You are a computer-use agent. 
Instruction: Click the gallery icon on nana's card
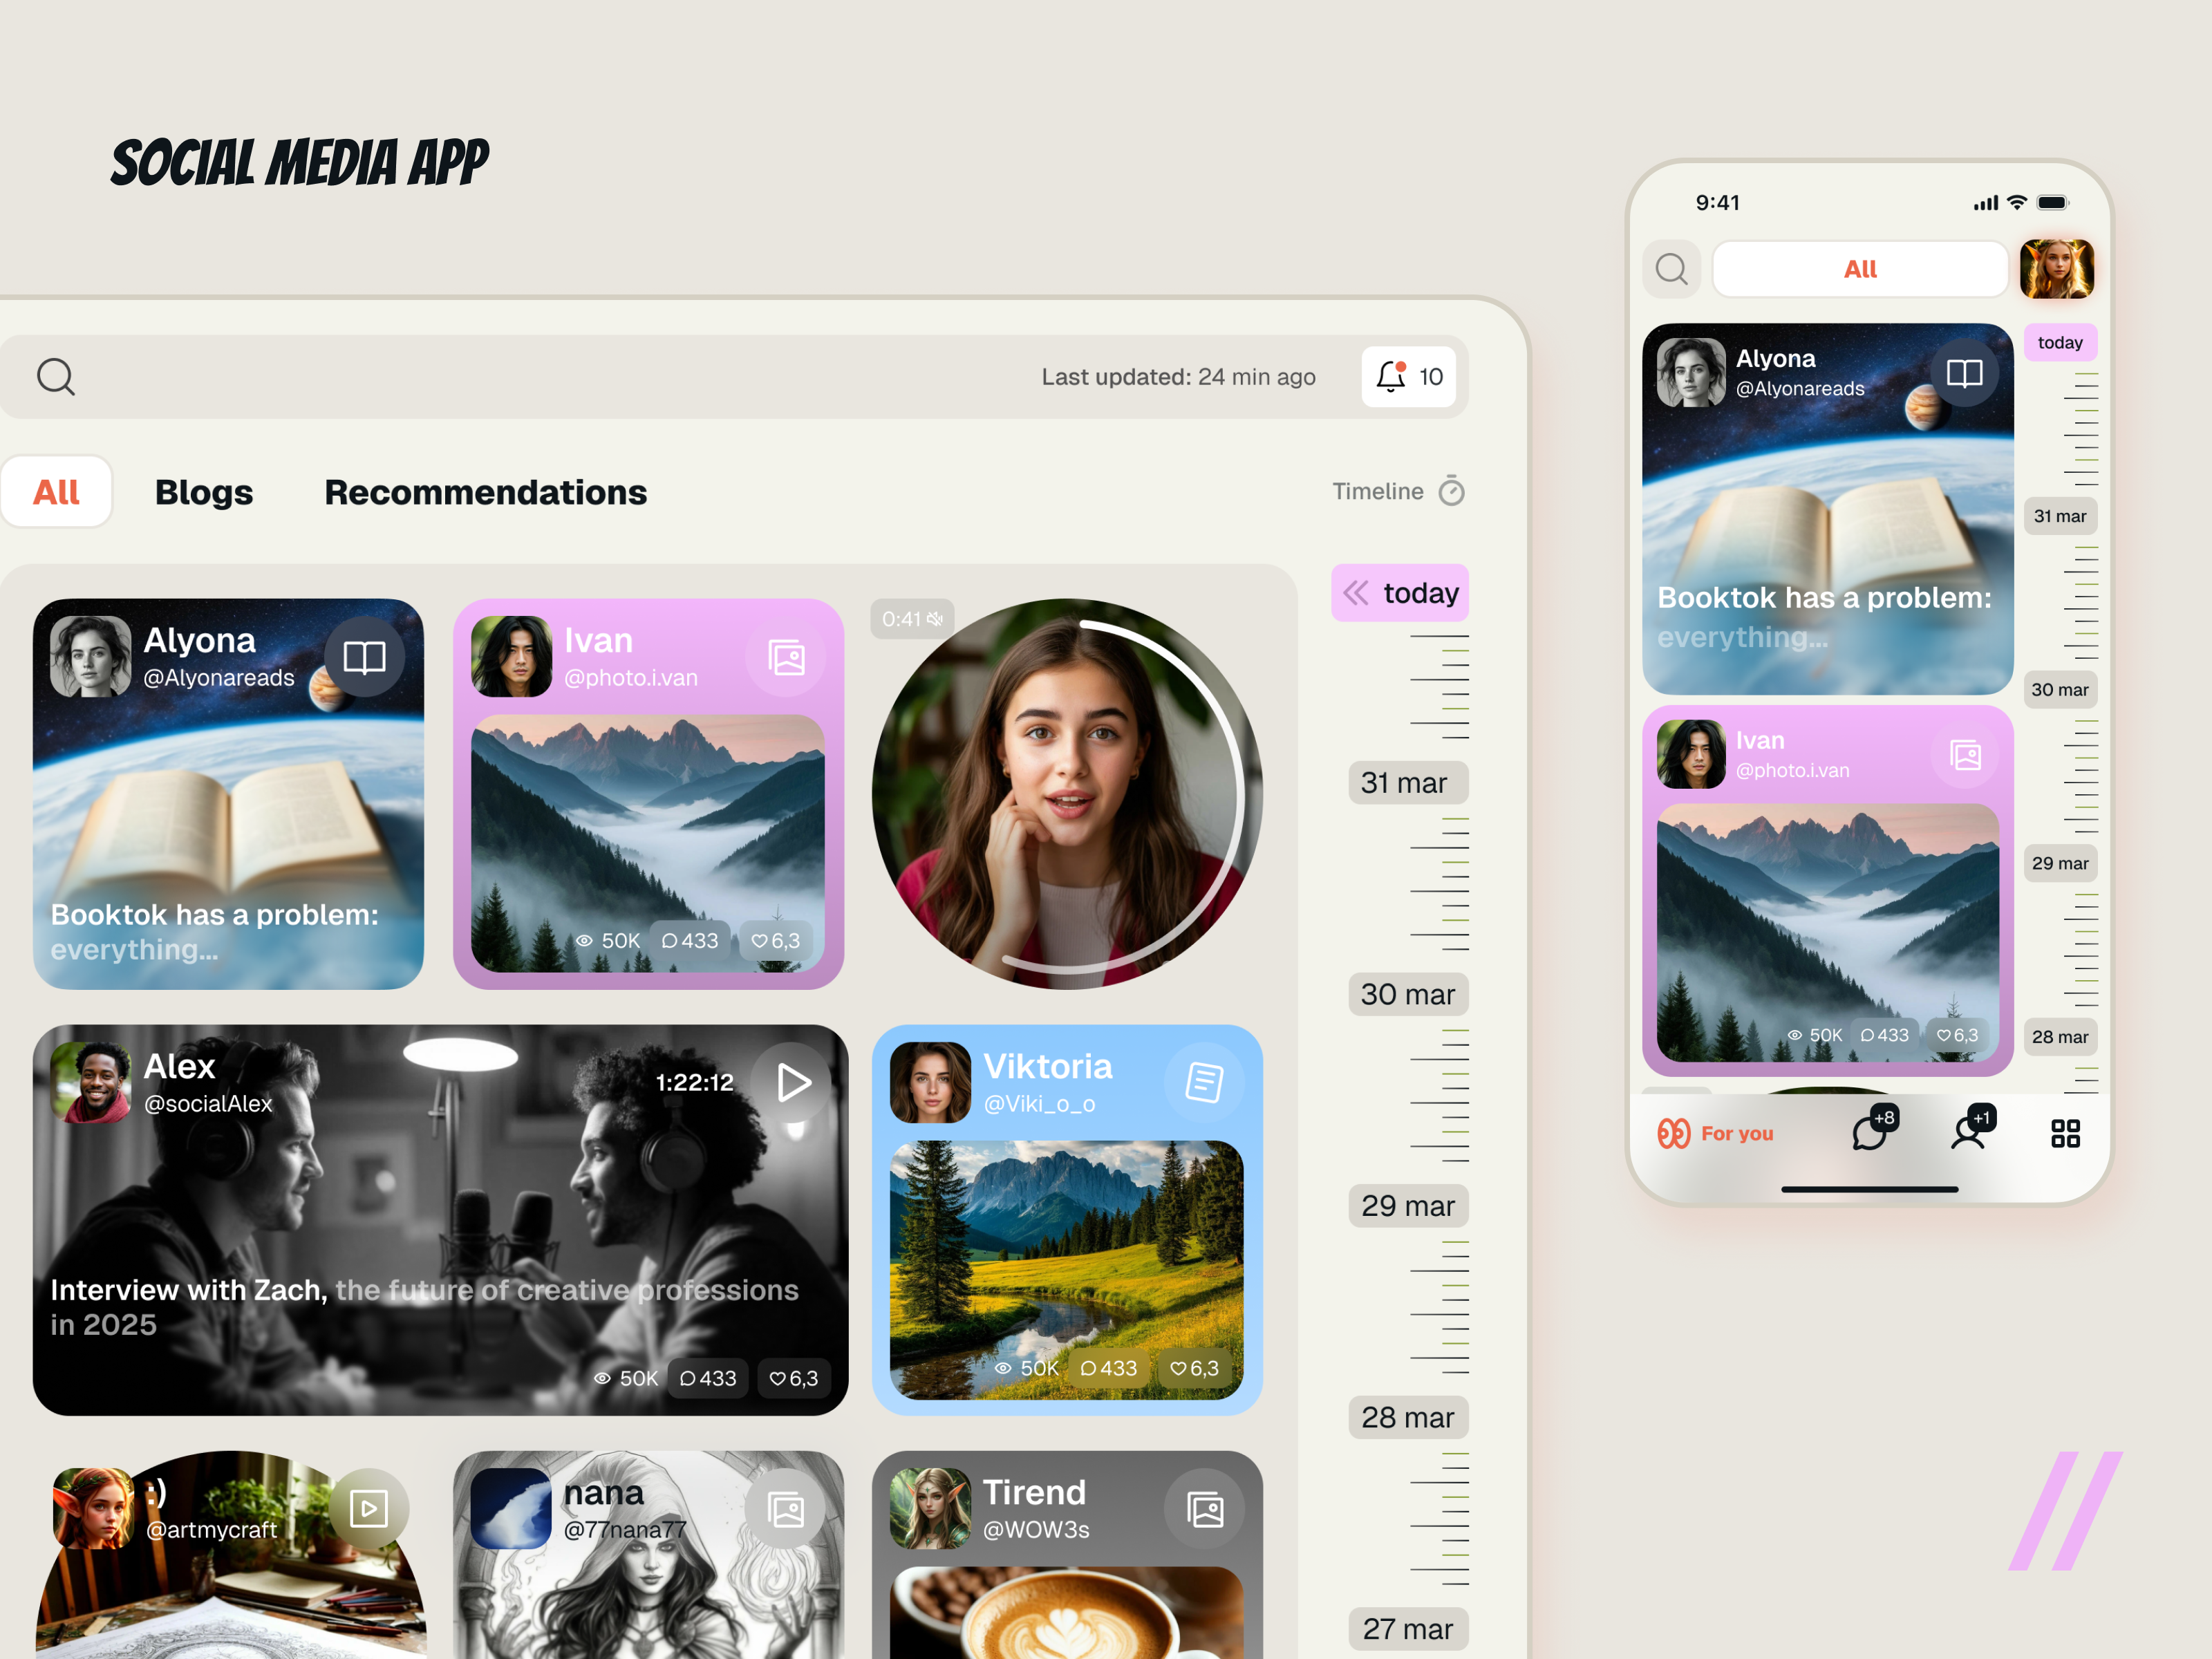pyautogui.click(x=786, y=1508)
